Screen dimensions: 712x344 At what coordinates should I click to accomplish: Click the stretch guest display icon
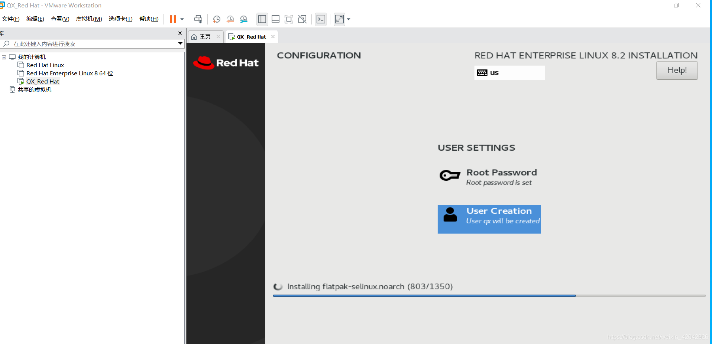point(339,19)
